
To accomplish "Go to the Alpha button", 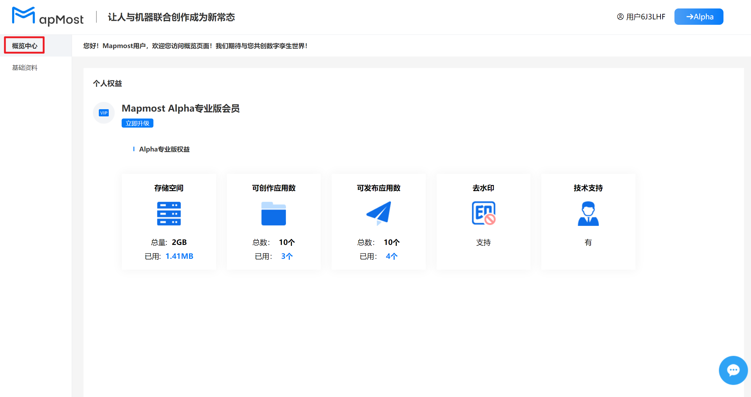I will 699,17.
